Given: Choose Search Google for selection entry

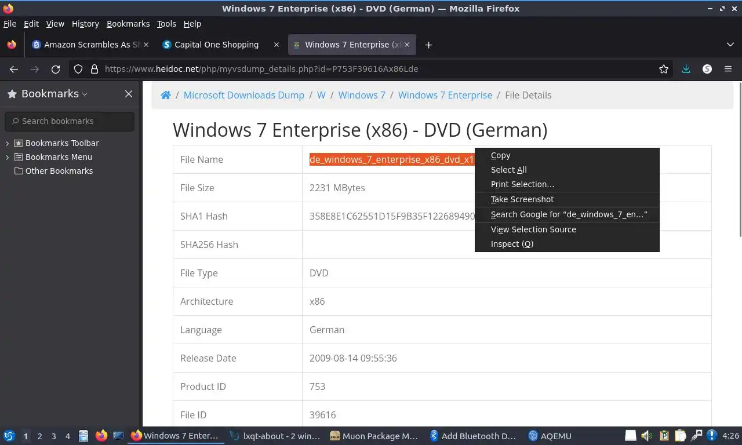Looking at the screenshot, I should [x=567, y=214].
